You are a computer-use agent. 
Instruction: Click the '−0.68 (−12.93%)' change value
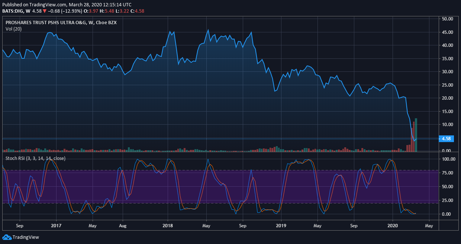(65, 11)
